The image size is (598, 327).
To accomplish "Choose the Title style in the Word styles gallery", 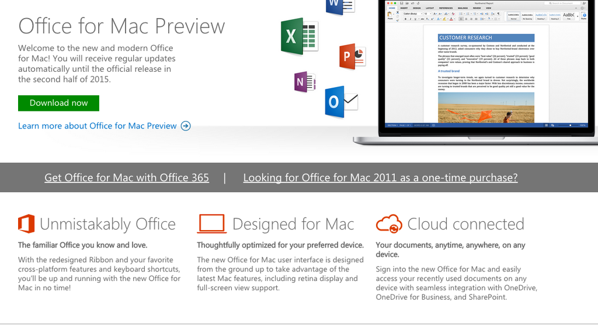I will 569,16.
